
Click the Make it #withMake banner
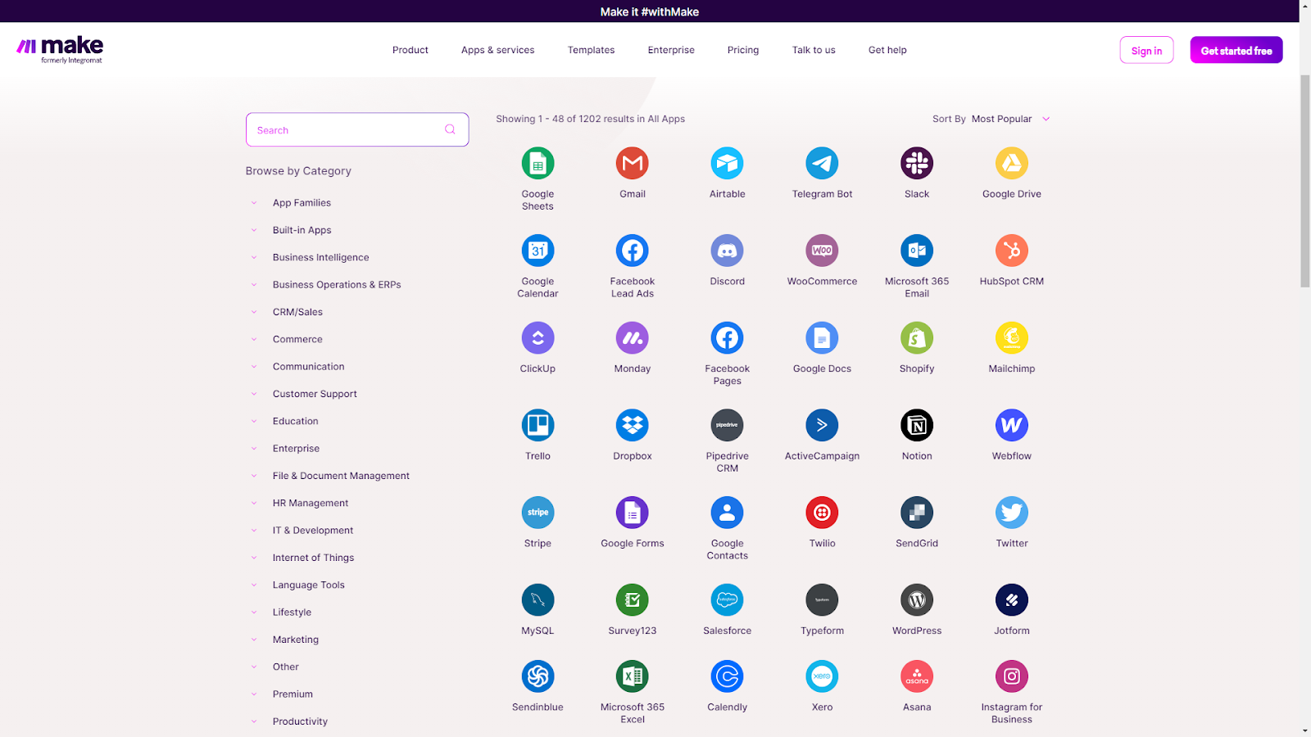[x=650, y=11]
